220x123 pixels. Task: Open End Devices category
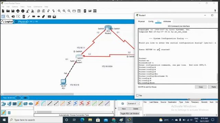click(9, 104)
